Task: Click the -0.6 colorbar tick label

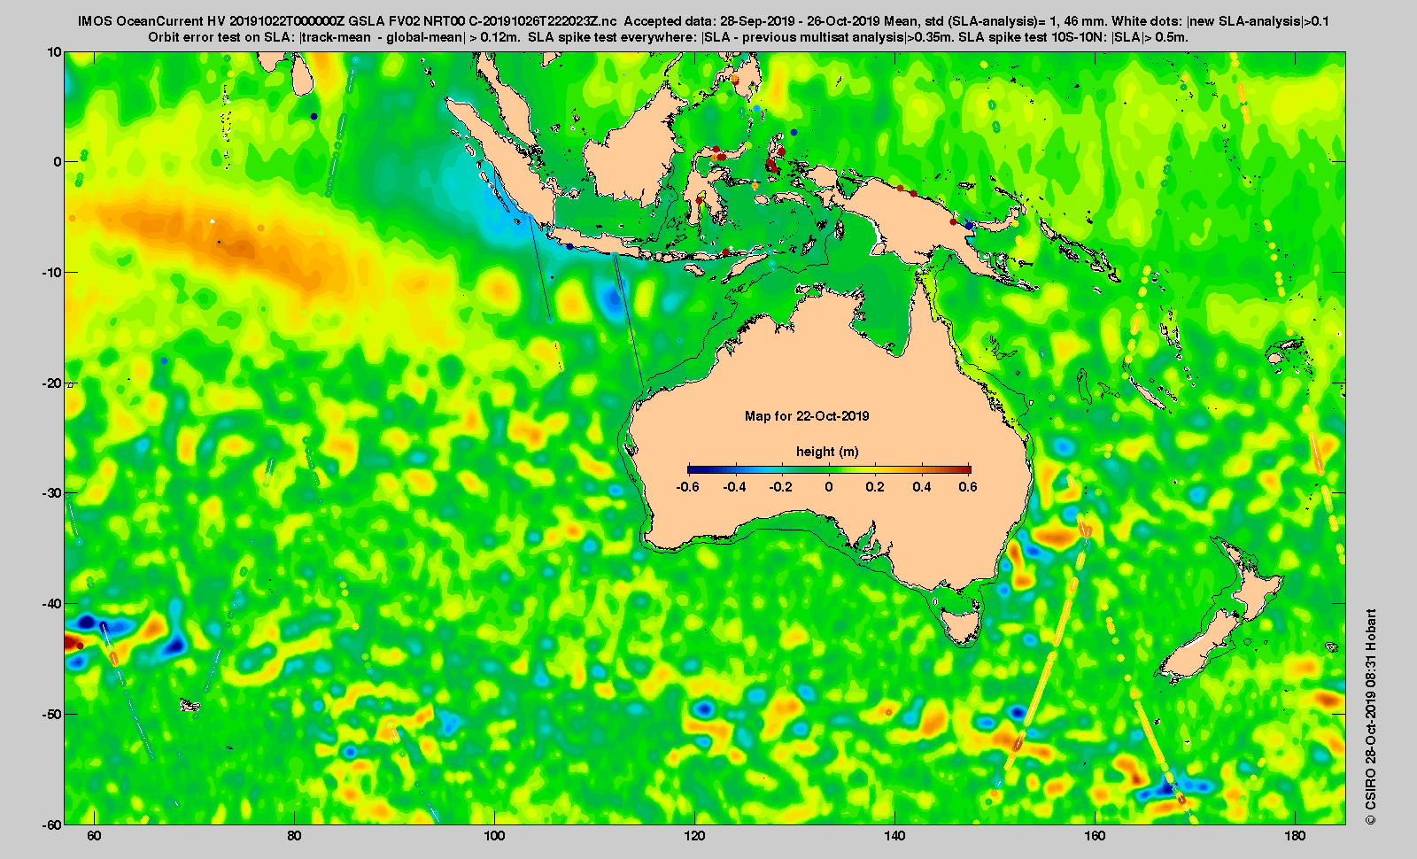Action: click(x=687, y=487)
